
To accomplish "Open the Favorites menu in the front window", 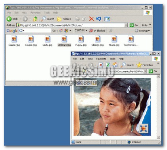I will click(x=101, y=59).
